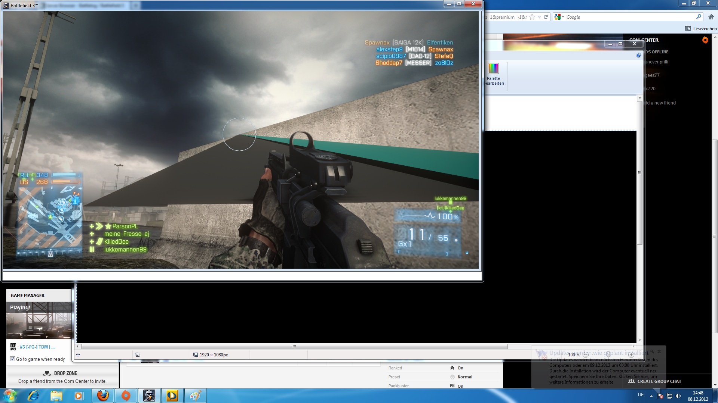This screenshot has width=718, height=403.
Task: Zoom out with Paint minus button
Action: 586,354
